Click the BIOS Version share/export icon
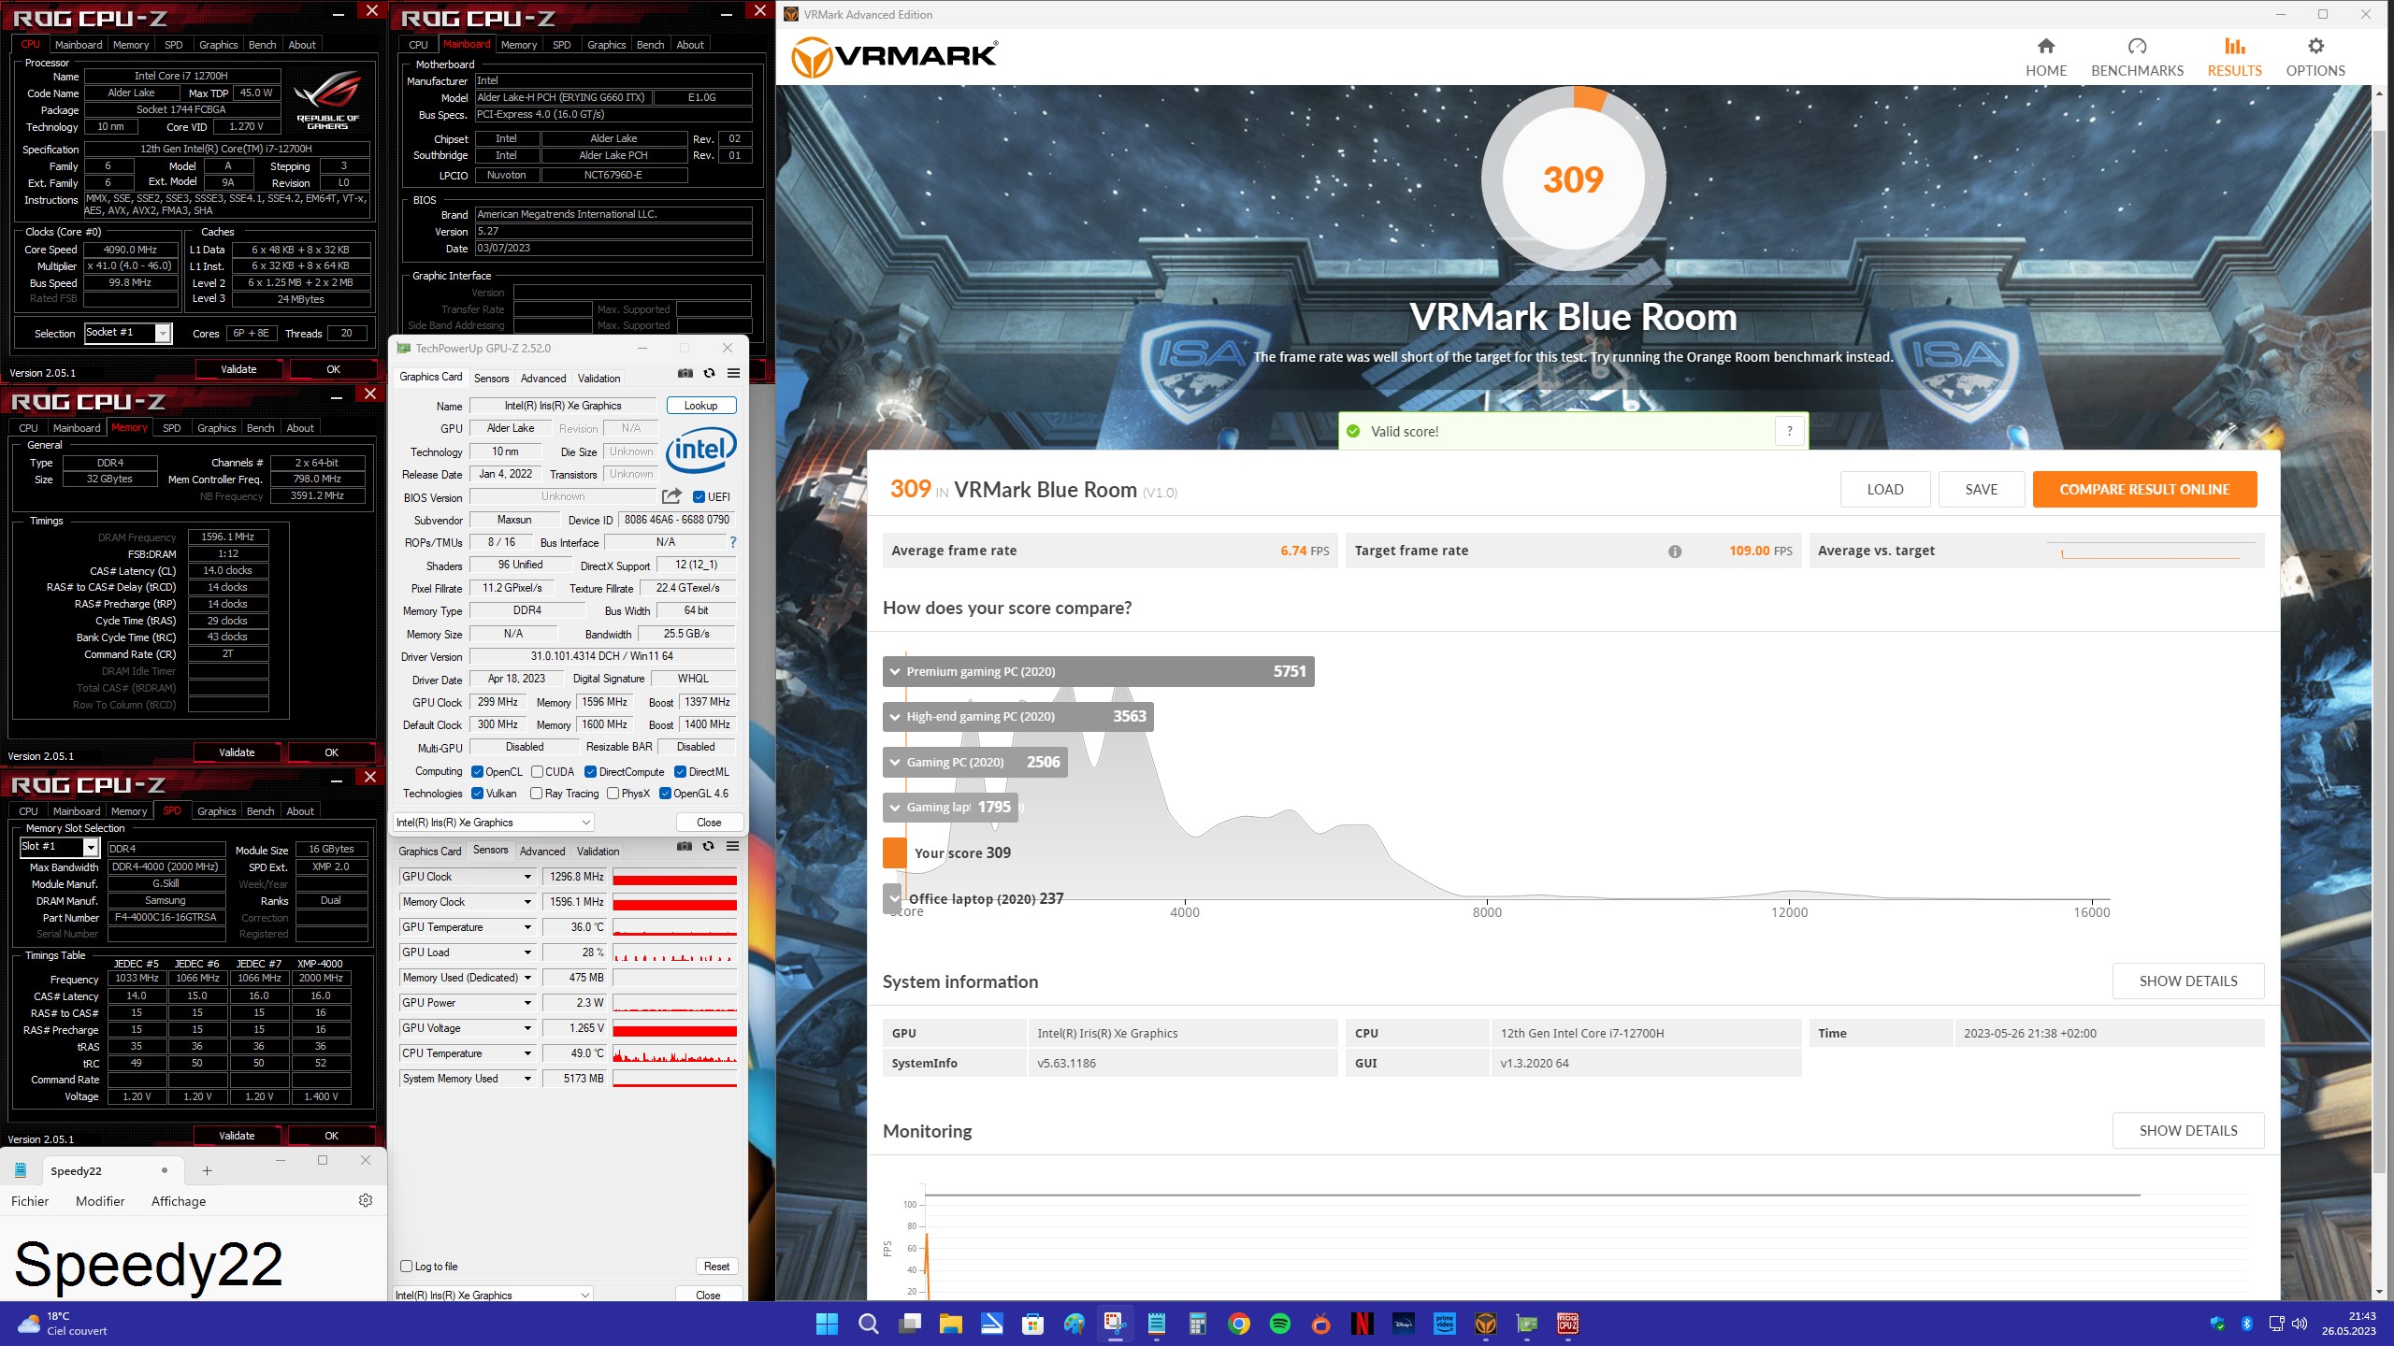The height and width of the screenshot is (1346, 2394). point(671,496)
